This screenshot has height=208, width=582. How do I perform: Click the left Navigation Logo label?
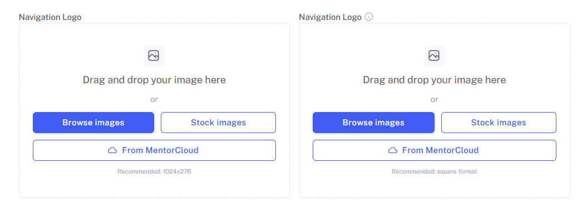(50, 17)
